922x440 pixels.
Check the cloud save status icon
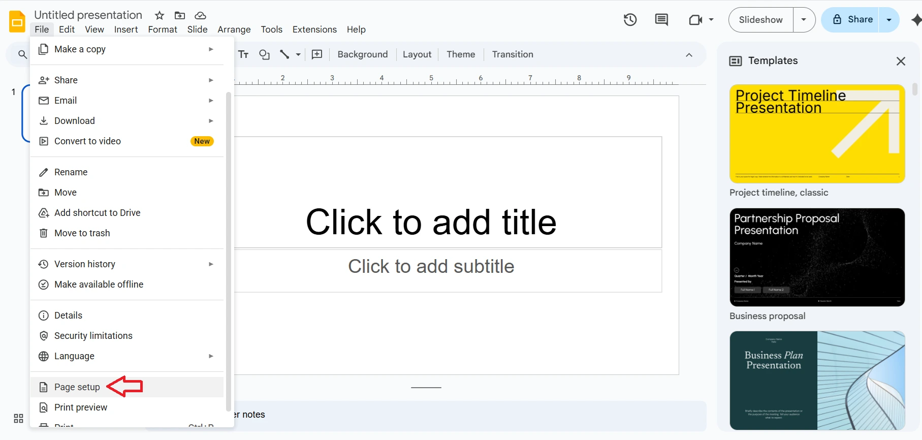point(200,15)
